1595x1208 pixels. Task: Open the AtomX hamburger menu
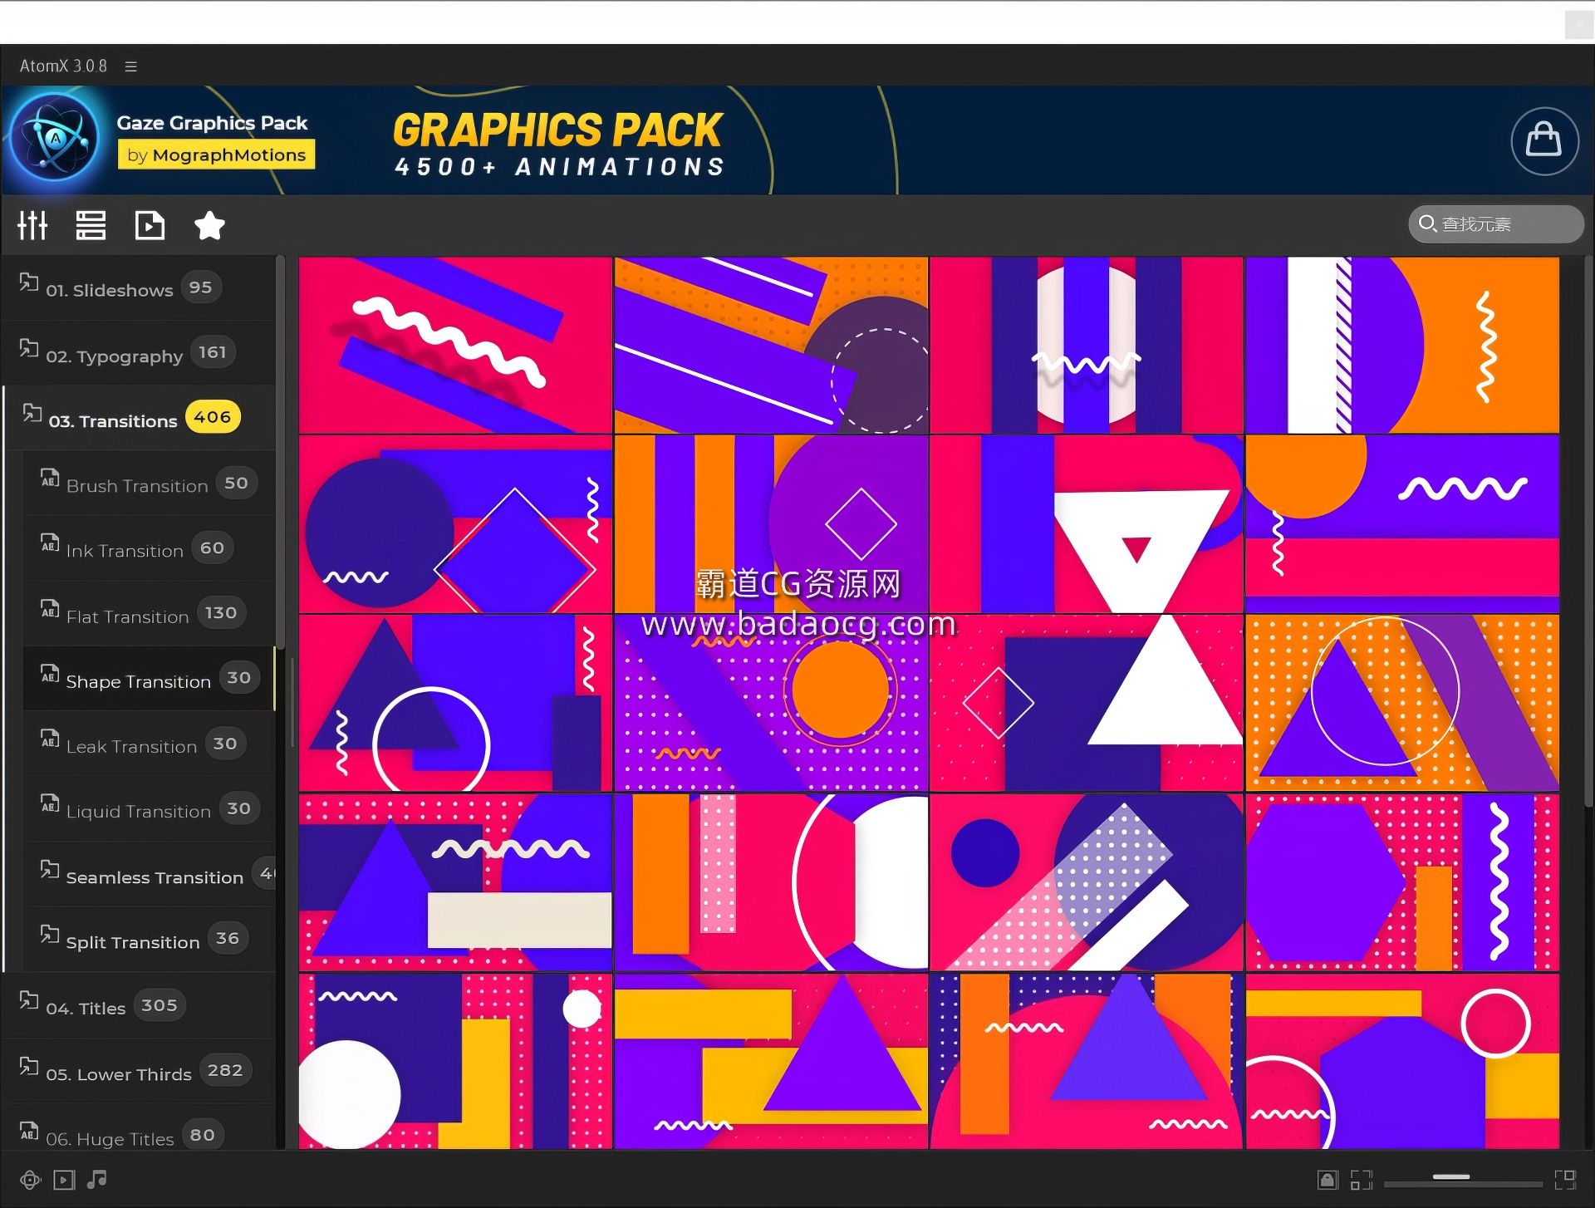click(x=130, y=66)
